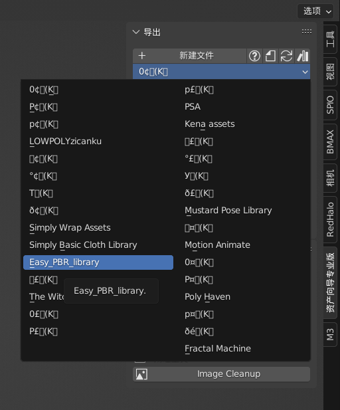Select Simply Basic Cloth Library
Screen dimensions: 340x410
[98, 245]
